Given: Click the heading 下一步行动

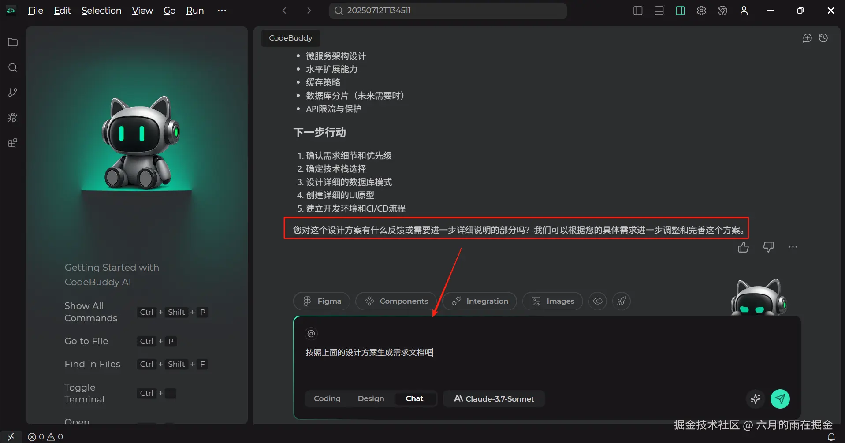Looking at the screenshot, I should (320, 132).
